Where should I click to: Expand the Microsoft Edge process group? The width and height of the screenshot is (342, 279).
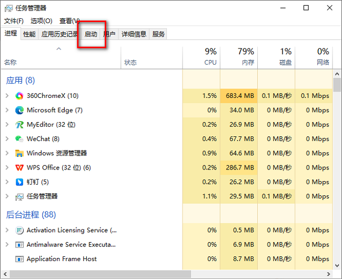pos(7,110)
